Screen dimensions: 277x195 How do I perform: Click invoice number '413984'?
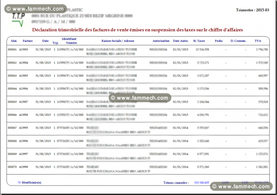pyautogui.click(x=24, y=63)
